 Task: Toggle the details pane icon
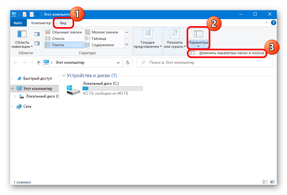click(37, 43)
